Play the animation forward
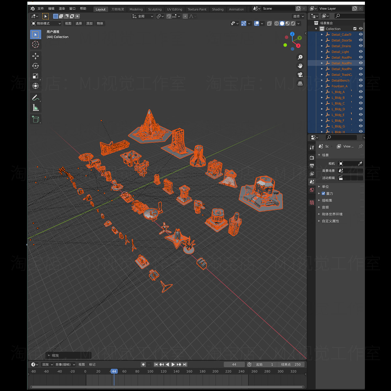This screenshot has width=391, height=391. click(173, 365)
